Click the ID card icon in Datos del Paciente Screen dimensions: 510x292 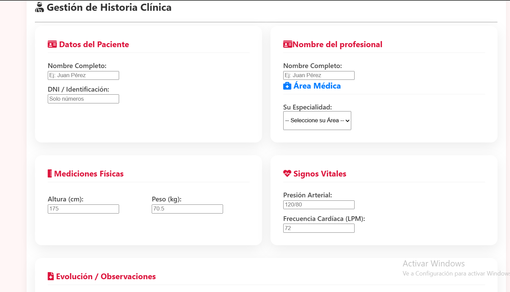[52, 44]
